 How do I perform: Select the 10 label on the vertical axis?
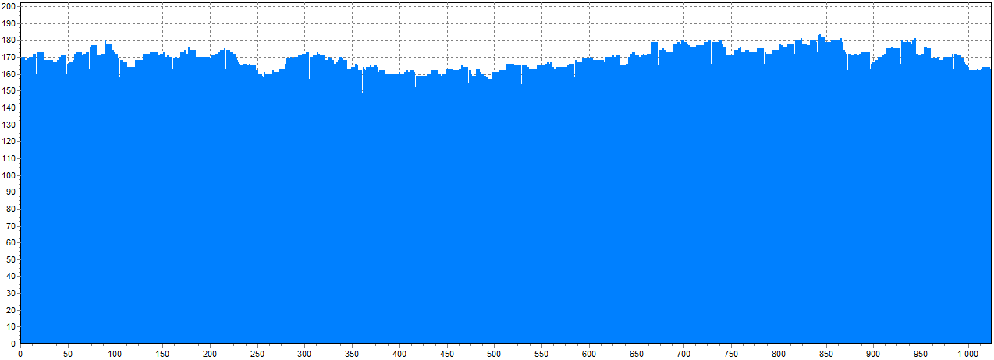(x=11, y=326)
